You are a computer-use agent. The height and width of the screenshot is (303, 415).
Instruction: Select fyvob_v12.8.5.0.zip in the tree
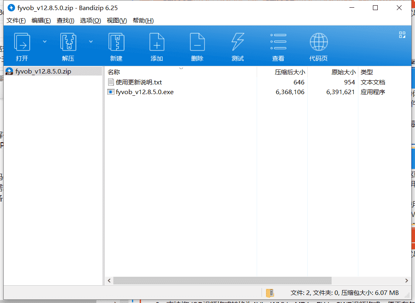point(43,72)
